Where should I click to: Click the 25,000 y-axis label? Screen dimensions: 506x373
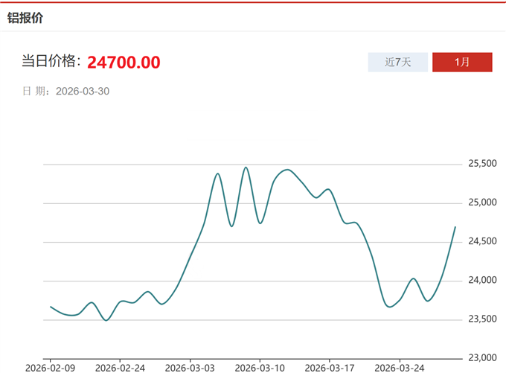coord(482,203)
